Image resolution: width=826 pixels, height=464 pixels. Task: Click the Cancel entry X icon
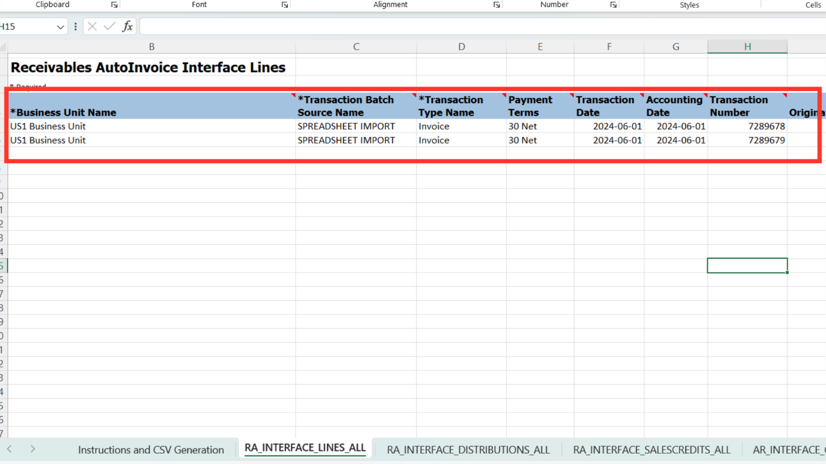92,27
